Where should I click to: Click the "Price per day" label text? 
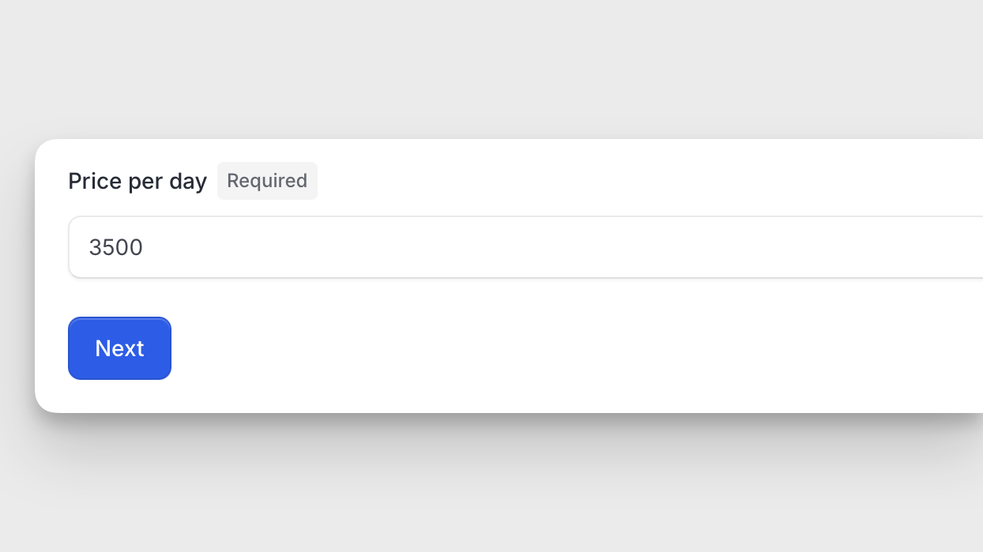click(137, 181)
